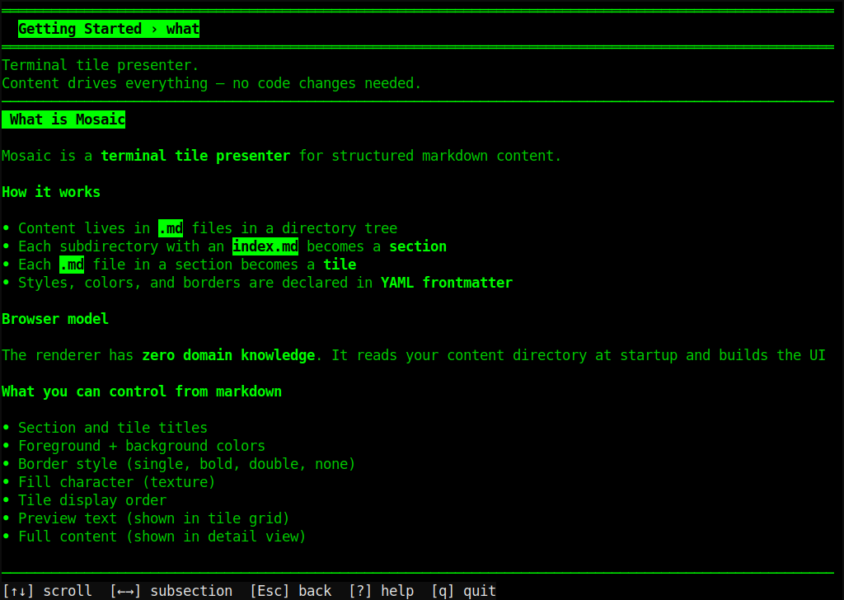
Task: Click the "[↑↓] scroll" footer hint
Action: click(x=47, y=591)
